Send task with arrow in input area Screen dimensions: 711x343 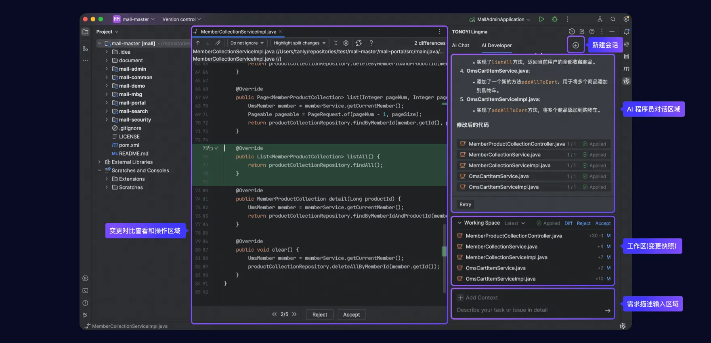[607, 310]
